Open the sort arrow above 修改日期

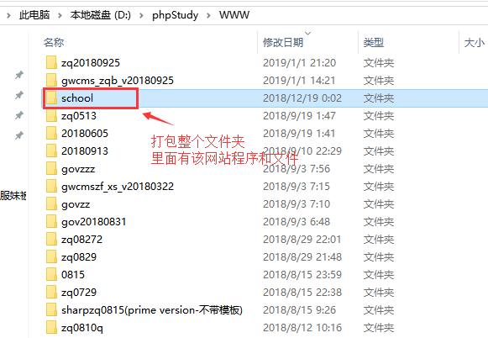[x=307, y=34]
